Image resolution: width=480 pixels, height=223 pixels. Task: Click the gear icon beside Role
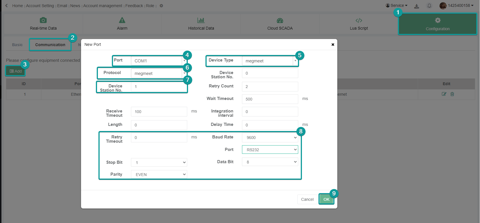(x=161, y=6)
